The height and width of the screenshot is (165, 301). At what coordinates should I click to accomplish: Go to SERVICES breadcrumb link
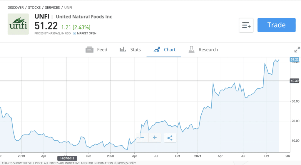click(52, 8)
